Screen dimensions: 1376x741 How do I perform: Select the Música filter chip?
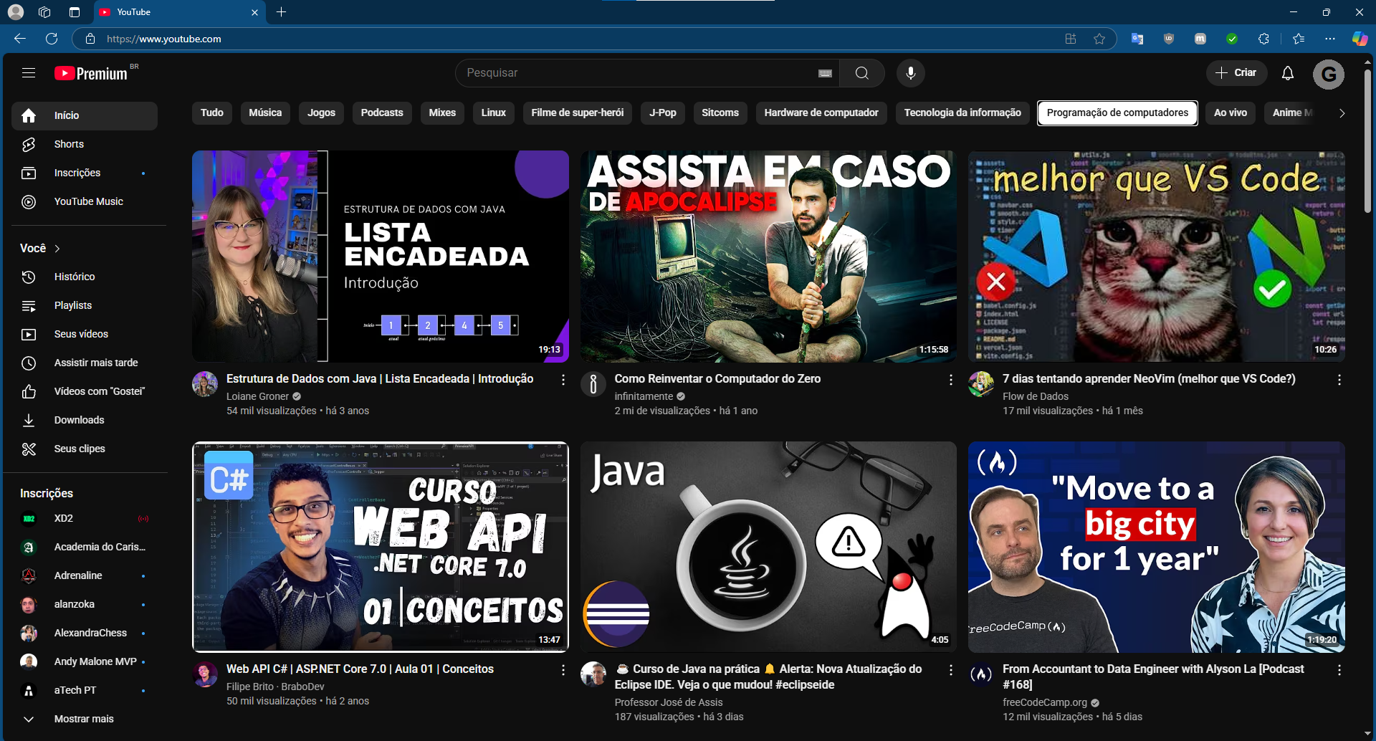pyautogui.click(x=265, y=113)
